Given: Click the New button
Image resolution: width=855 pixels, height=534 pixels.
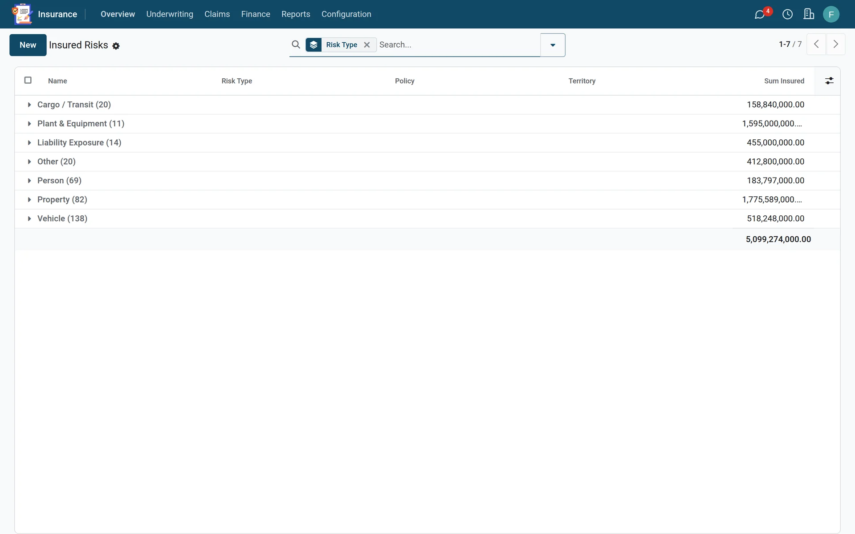Looking at the screenshot, I should coord(28,45).
